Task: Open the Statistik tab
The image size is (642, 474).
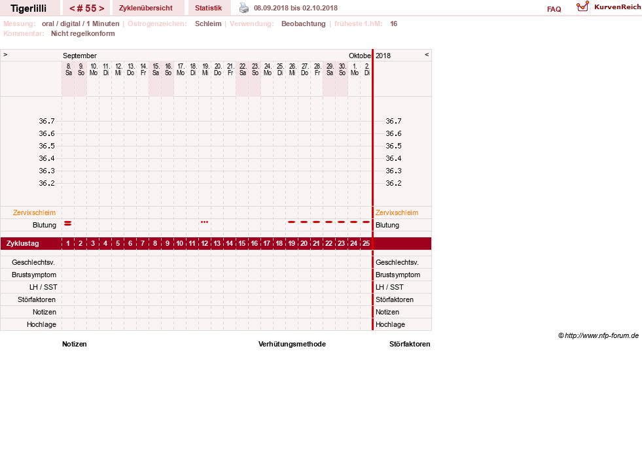Action: 208,8
